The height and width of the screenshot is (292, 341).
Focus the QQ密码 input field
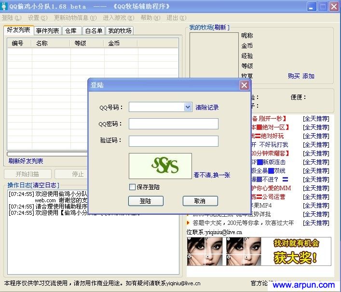pos(174,124)
